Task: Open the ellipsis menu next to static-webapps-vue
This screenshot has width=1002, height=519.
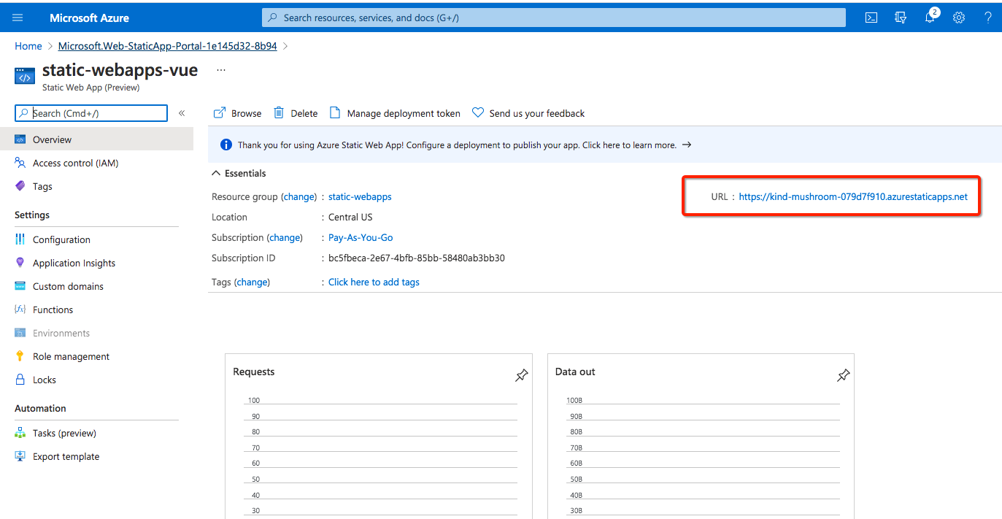Action: tap(220, 69)
